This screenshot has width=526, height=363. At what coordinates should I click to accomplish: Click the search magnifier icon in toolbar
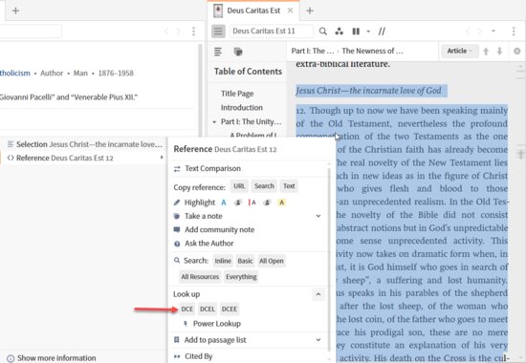(x=322, y=32)
